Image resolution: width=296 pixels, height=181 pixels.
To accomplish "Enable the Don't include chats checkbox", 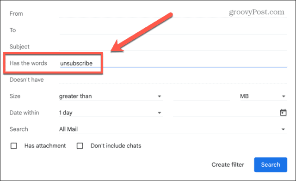I will (80, 146).
